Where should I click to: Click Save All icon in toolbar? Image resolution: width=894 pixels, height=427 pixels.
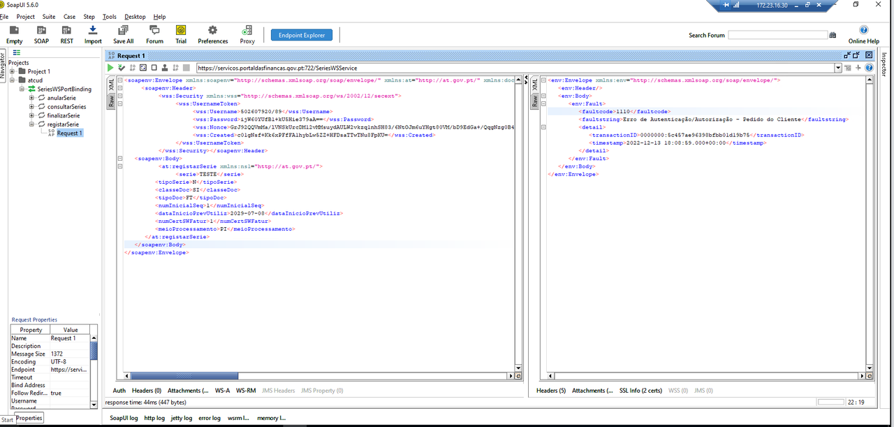click(123, 30)
